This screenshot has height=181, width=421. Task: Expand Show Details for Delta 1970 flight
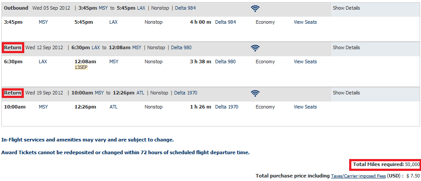[x=346, y=93]
